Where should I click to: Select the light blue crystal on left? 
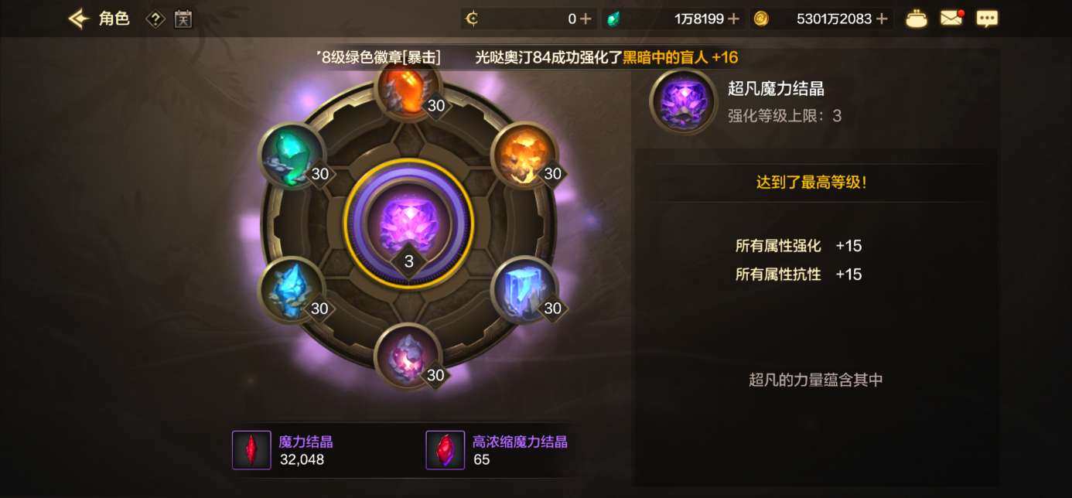coord(292,290)
